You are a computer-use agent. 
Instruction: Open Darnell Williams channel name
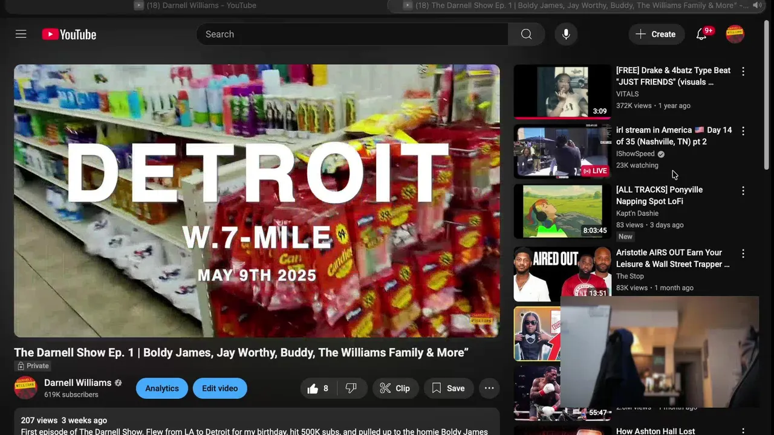point(77,382)
